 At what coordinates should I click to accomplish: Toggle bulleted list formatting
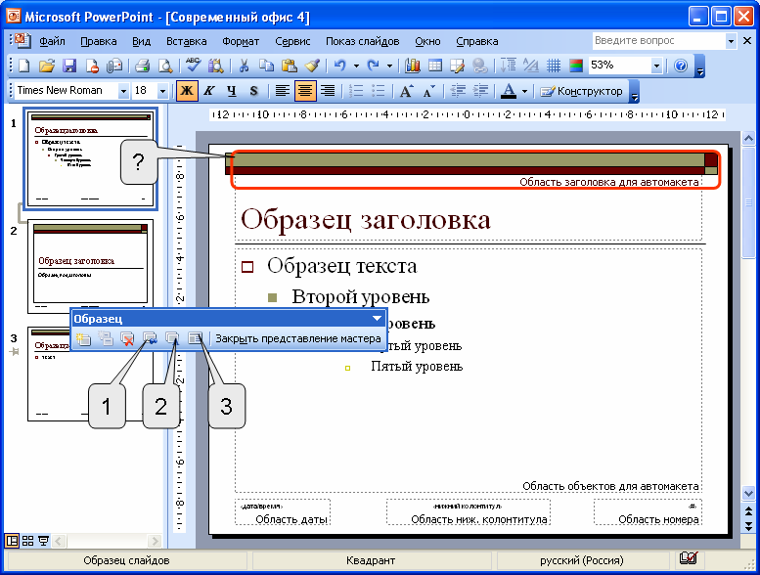tap(379, 91)
